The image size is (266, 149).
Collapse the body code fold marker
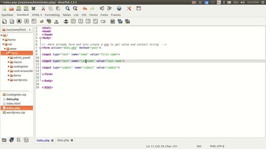pyautogui.click(x=40, y=38)
